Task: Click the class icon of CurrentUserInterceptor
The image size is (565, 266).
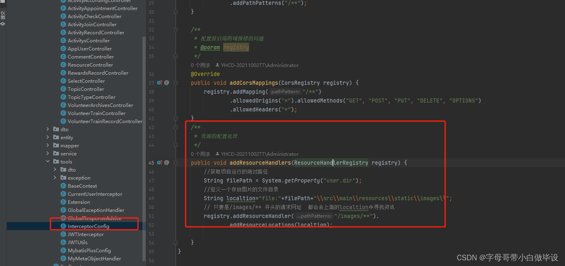Action: [63, 194]
